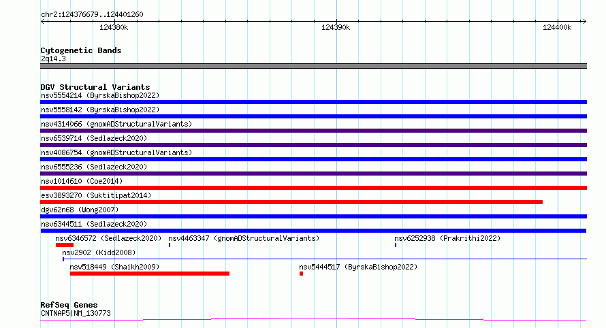Click the blue bar under nsv6344511
The height and width of the screenshot is (328, 606).
[313, 231]
